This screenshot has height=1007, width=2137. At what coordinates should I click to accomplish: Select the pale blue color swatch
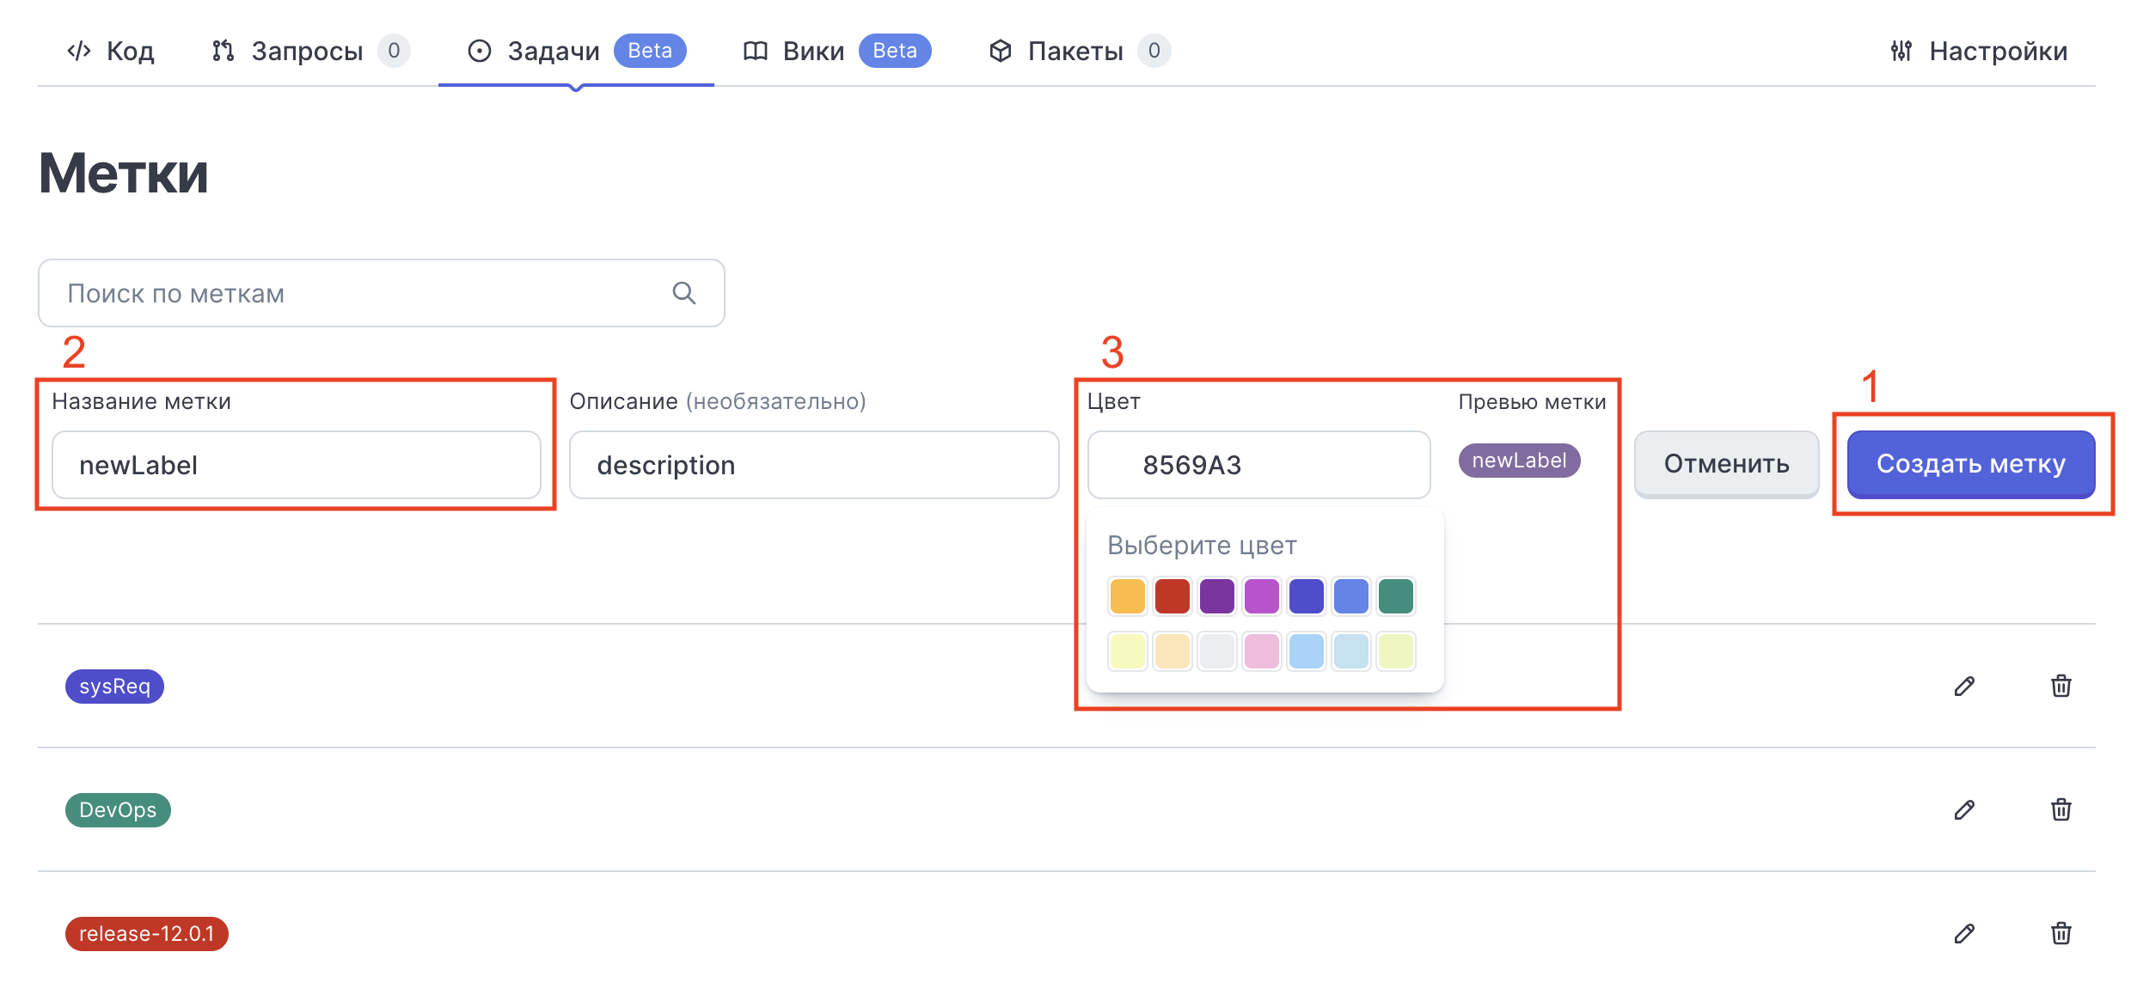point(1351,651)
